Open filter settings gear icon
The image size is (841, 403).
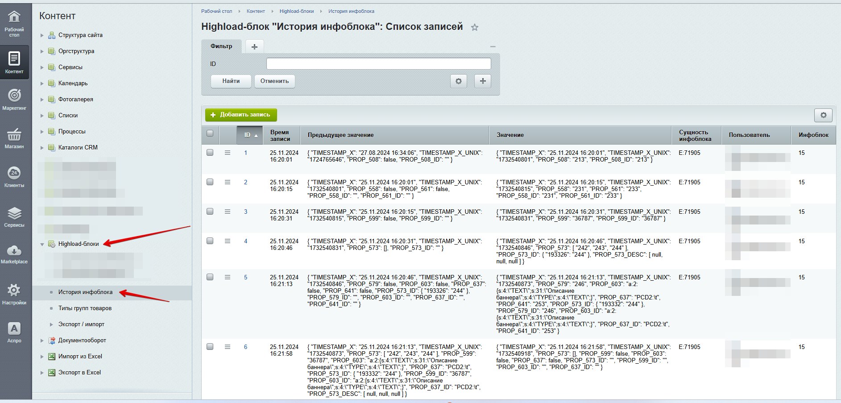click(458, 81)
